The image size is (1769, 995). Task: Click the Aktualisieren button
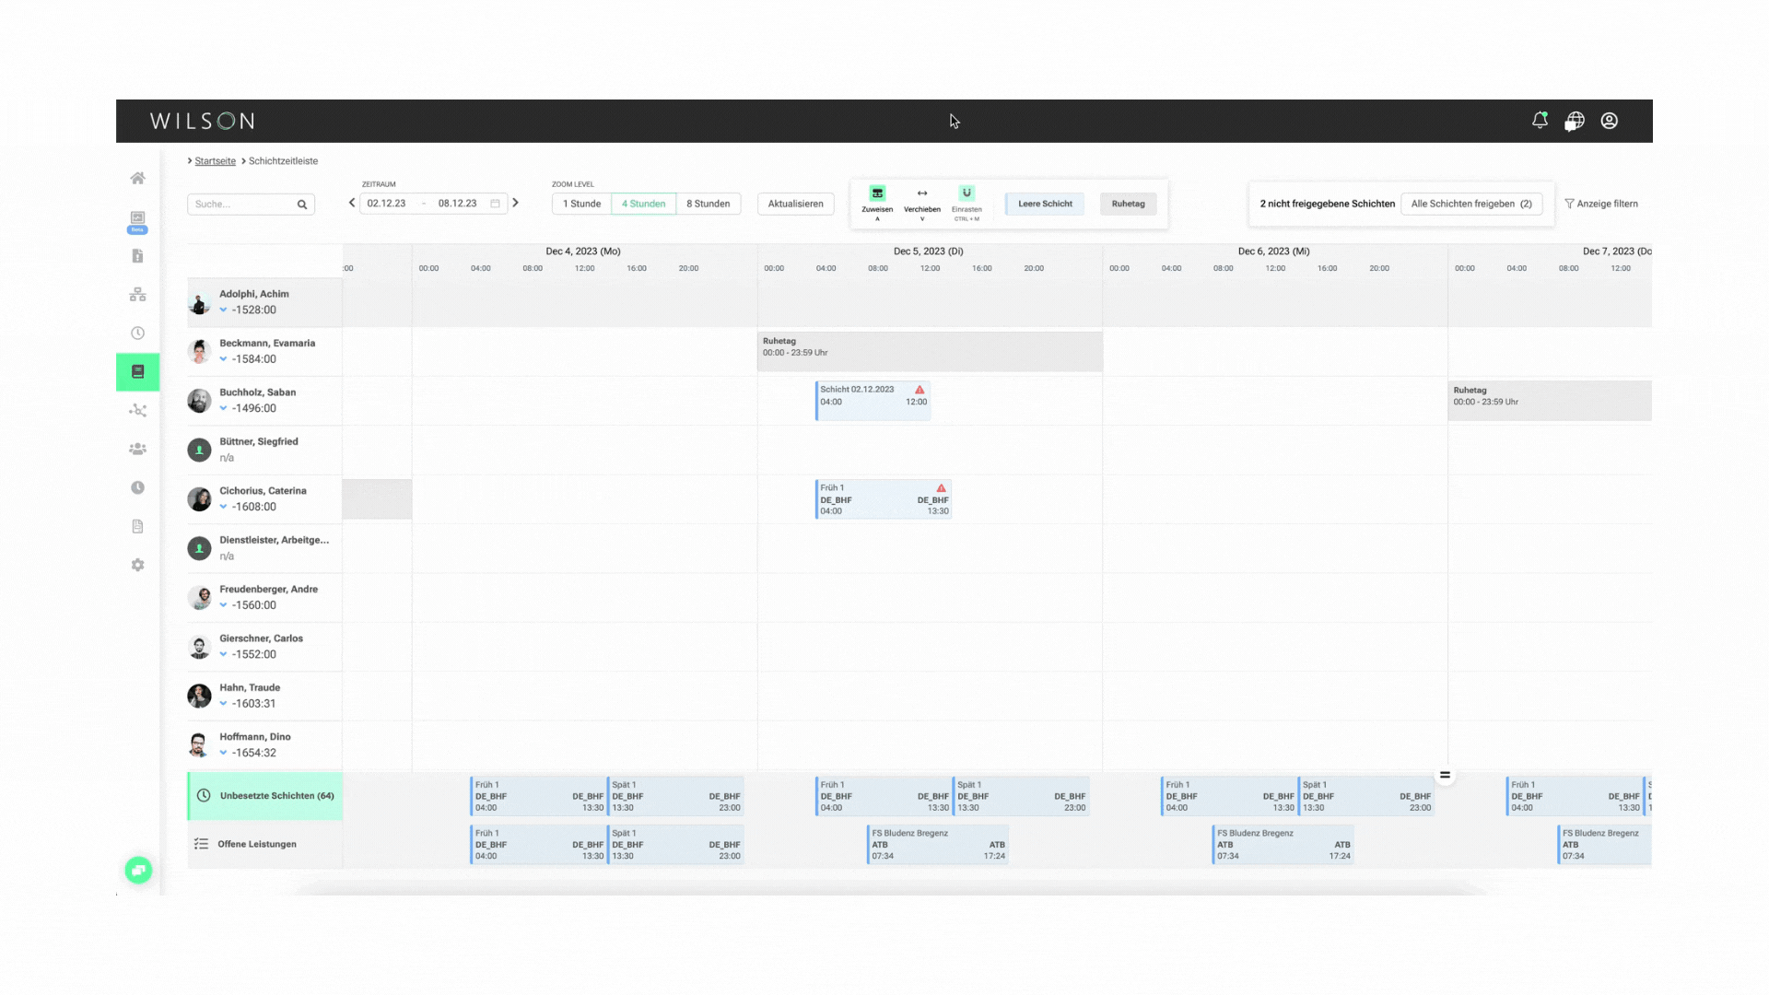[796, 204]
